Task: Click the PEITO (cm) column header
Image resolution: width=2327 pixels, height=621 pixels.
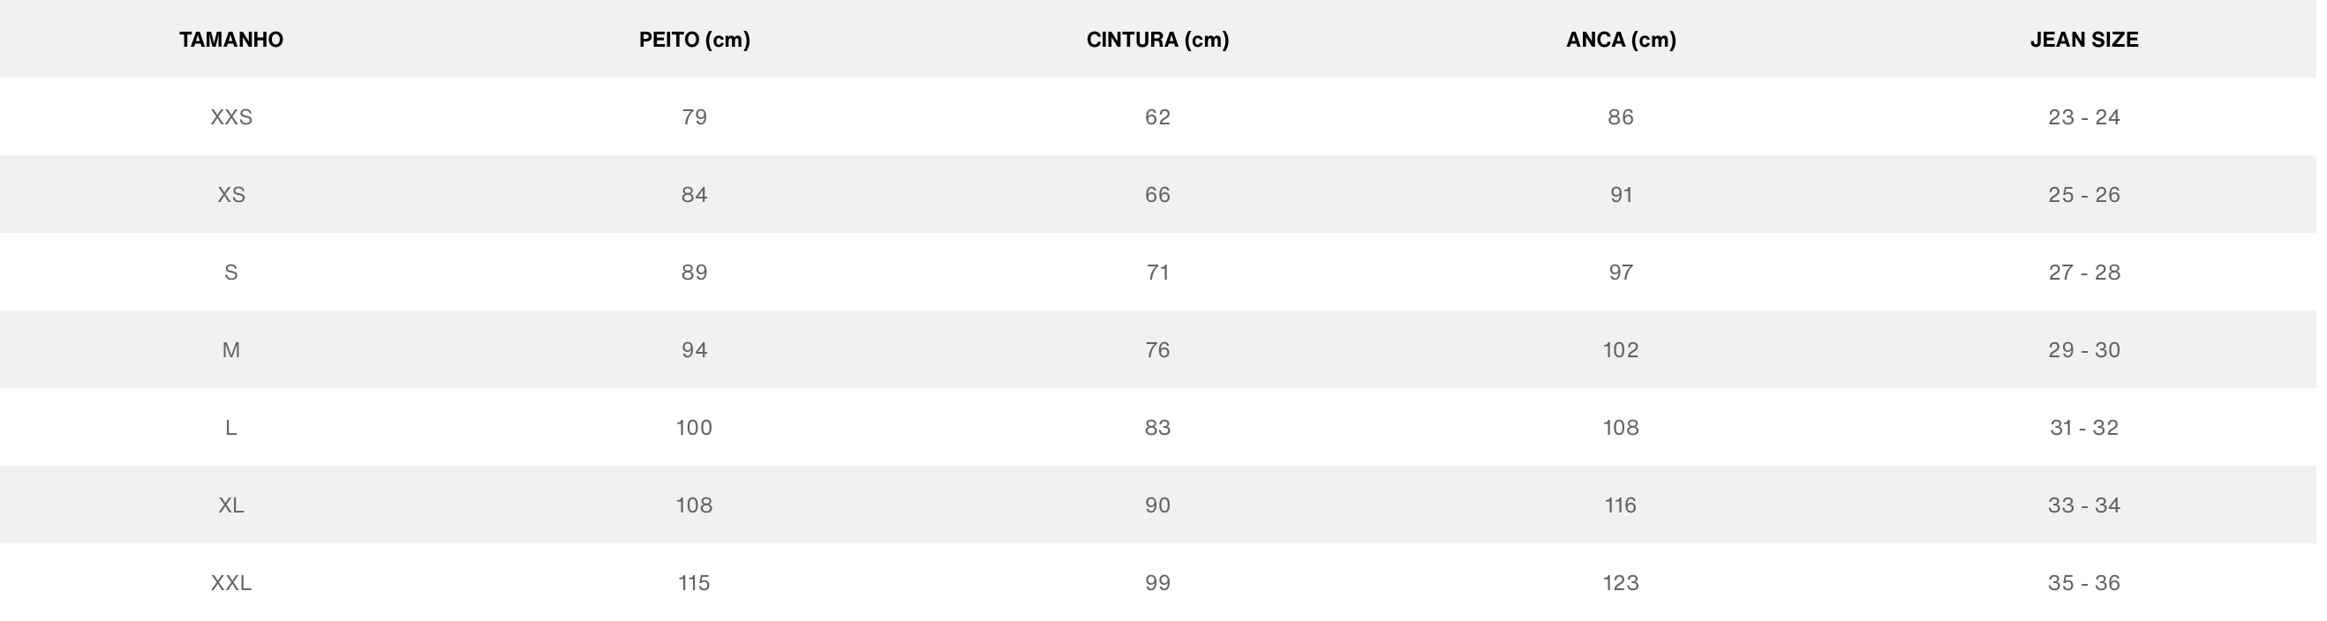Action: point(694,40)
